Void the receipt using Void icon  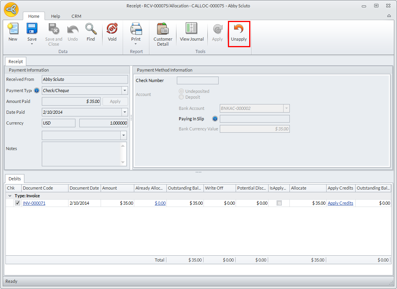[112, 29]
